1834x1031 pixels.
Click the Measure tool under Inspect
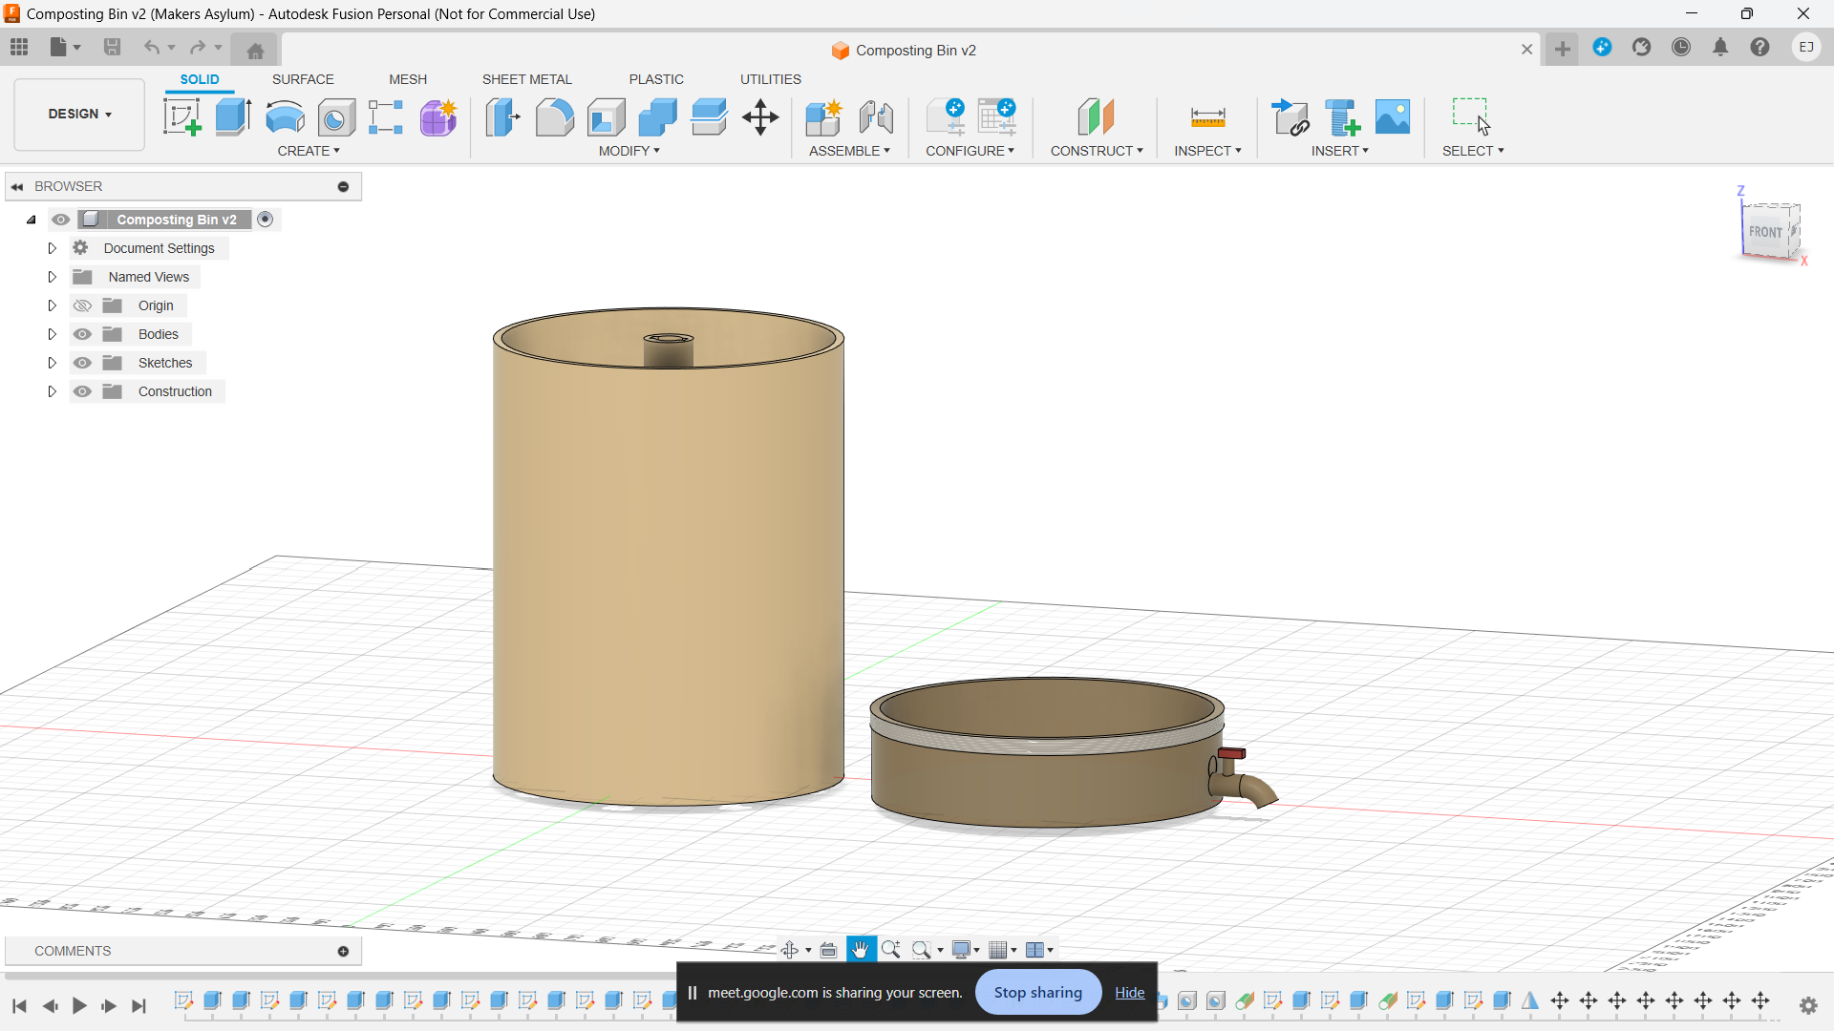1207,117
